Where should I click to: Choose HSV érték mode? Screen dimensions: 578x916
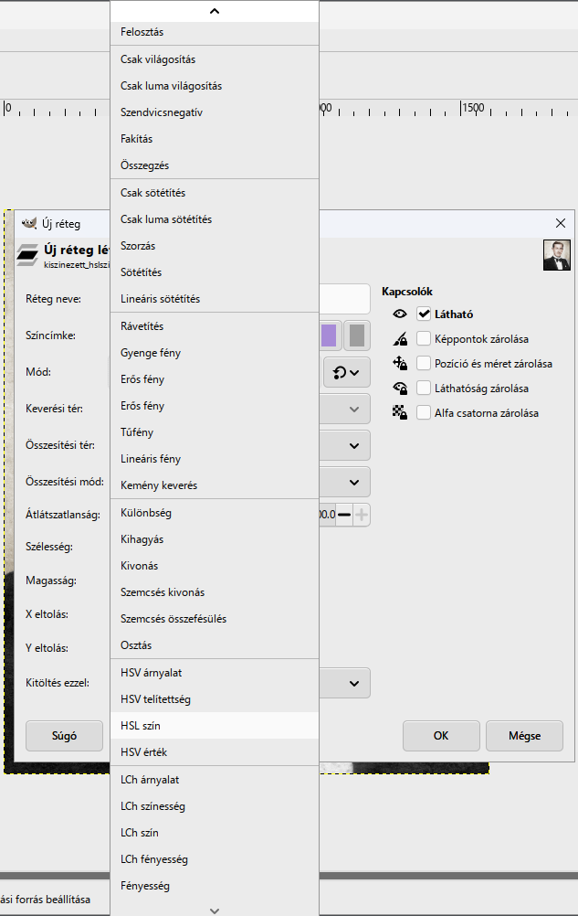tap(215, 752)
